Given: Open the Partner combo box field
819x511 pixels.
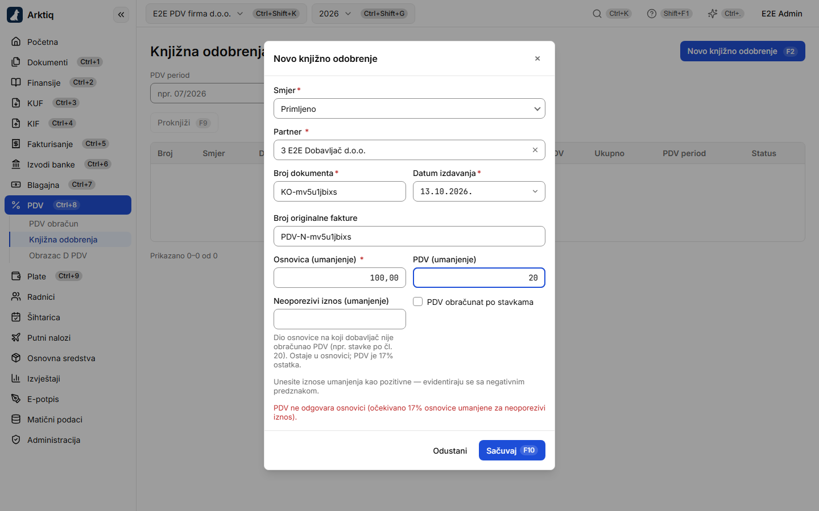Looking at the screenshot, I should (409, 150).
